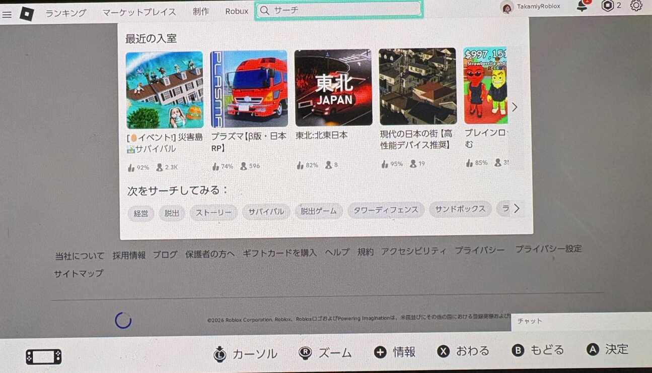This screenshot has width=652, height=373.
Task: Click the Nintendo Switch console icon
Action: tap(44, 357)
